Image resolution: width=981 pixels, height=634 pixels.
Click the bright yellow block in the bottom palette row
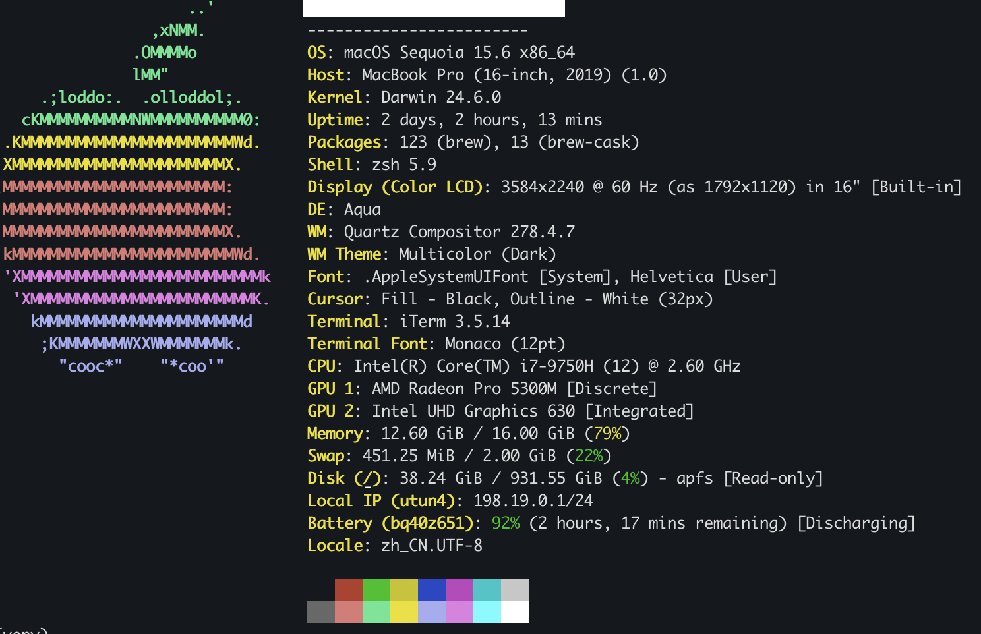(404, 612)
